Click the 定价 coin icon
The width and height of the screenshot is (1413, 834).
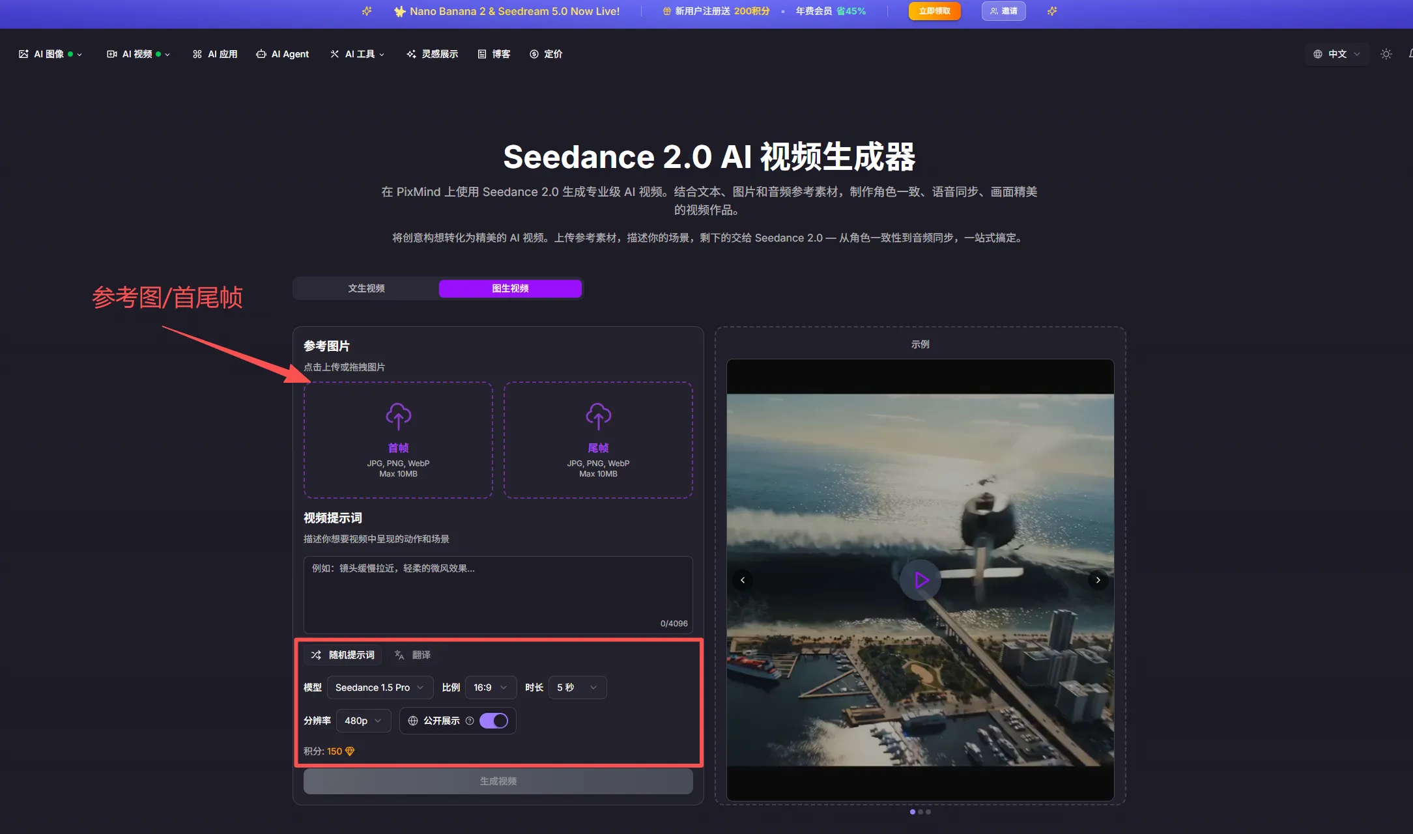click(x=534, y=54)
